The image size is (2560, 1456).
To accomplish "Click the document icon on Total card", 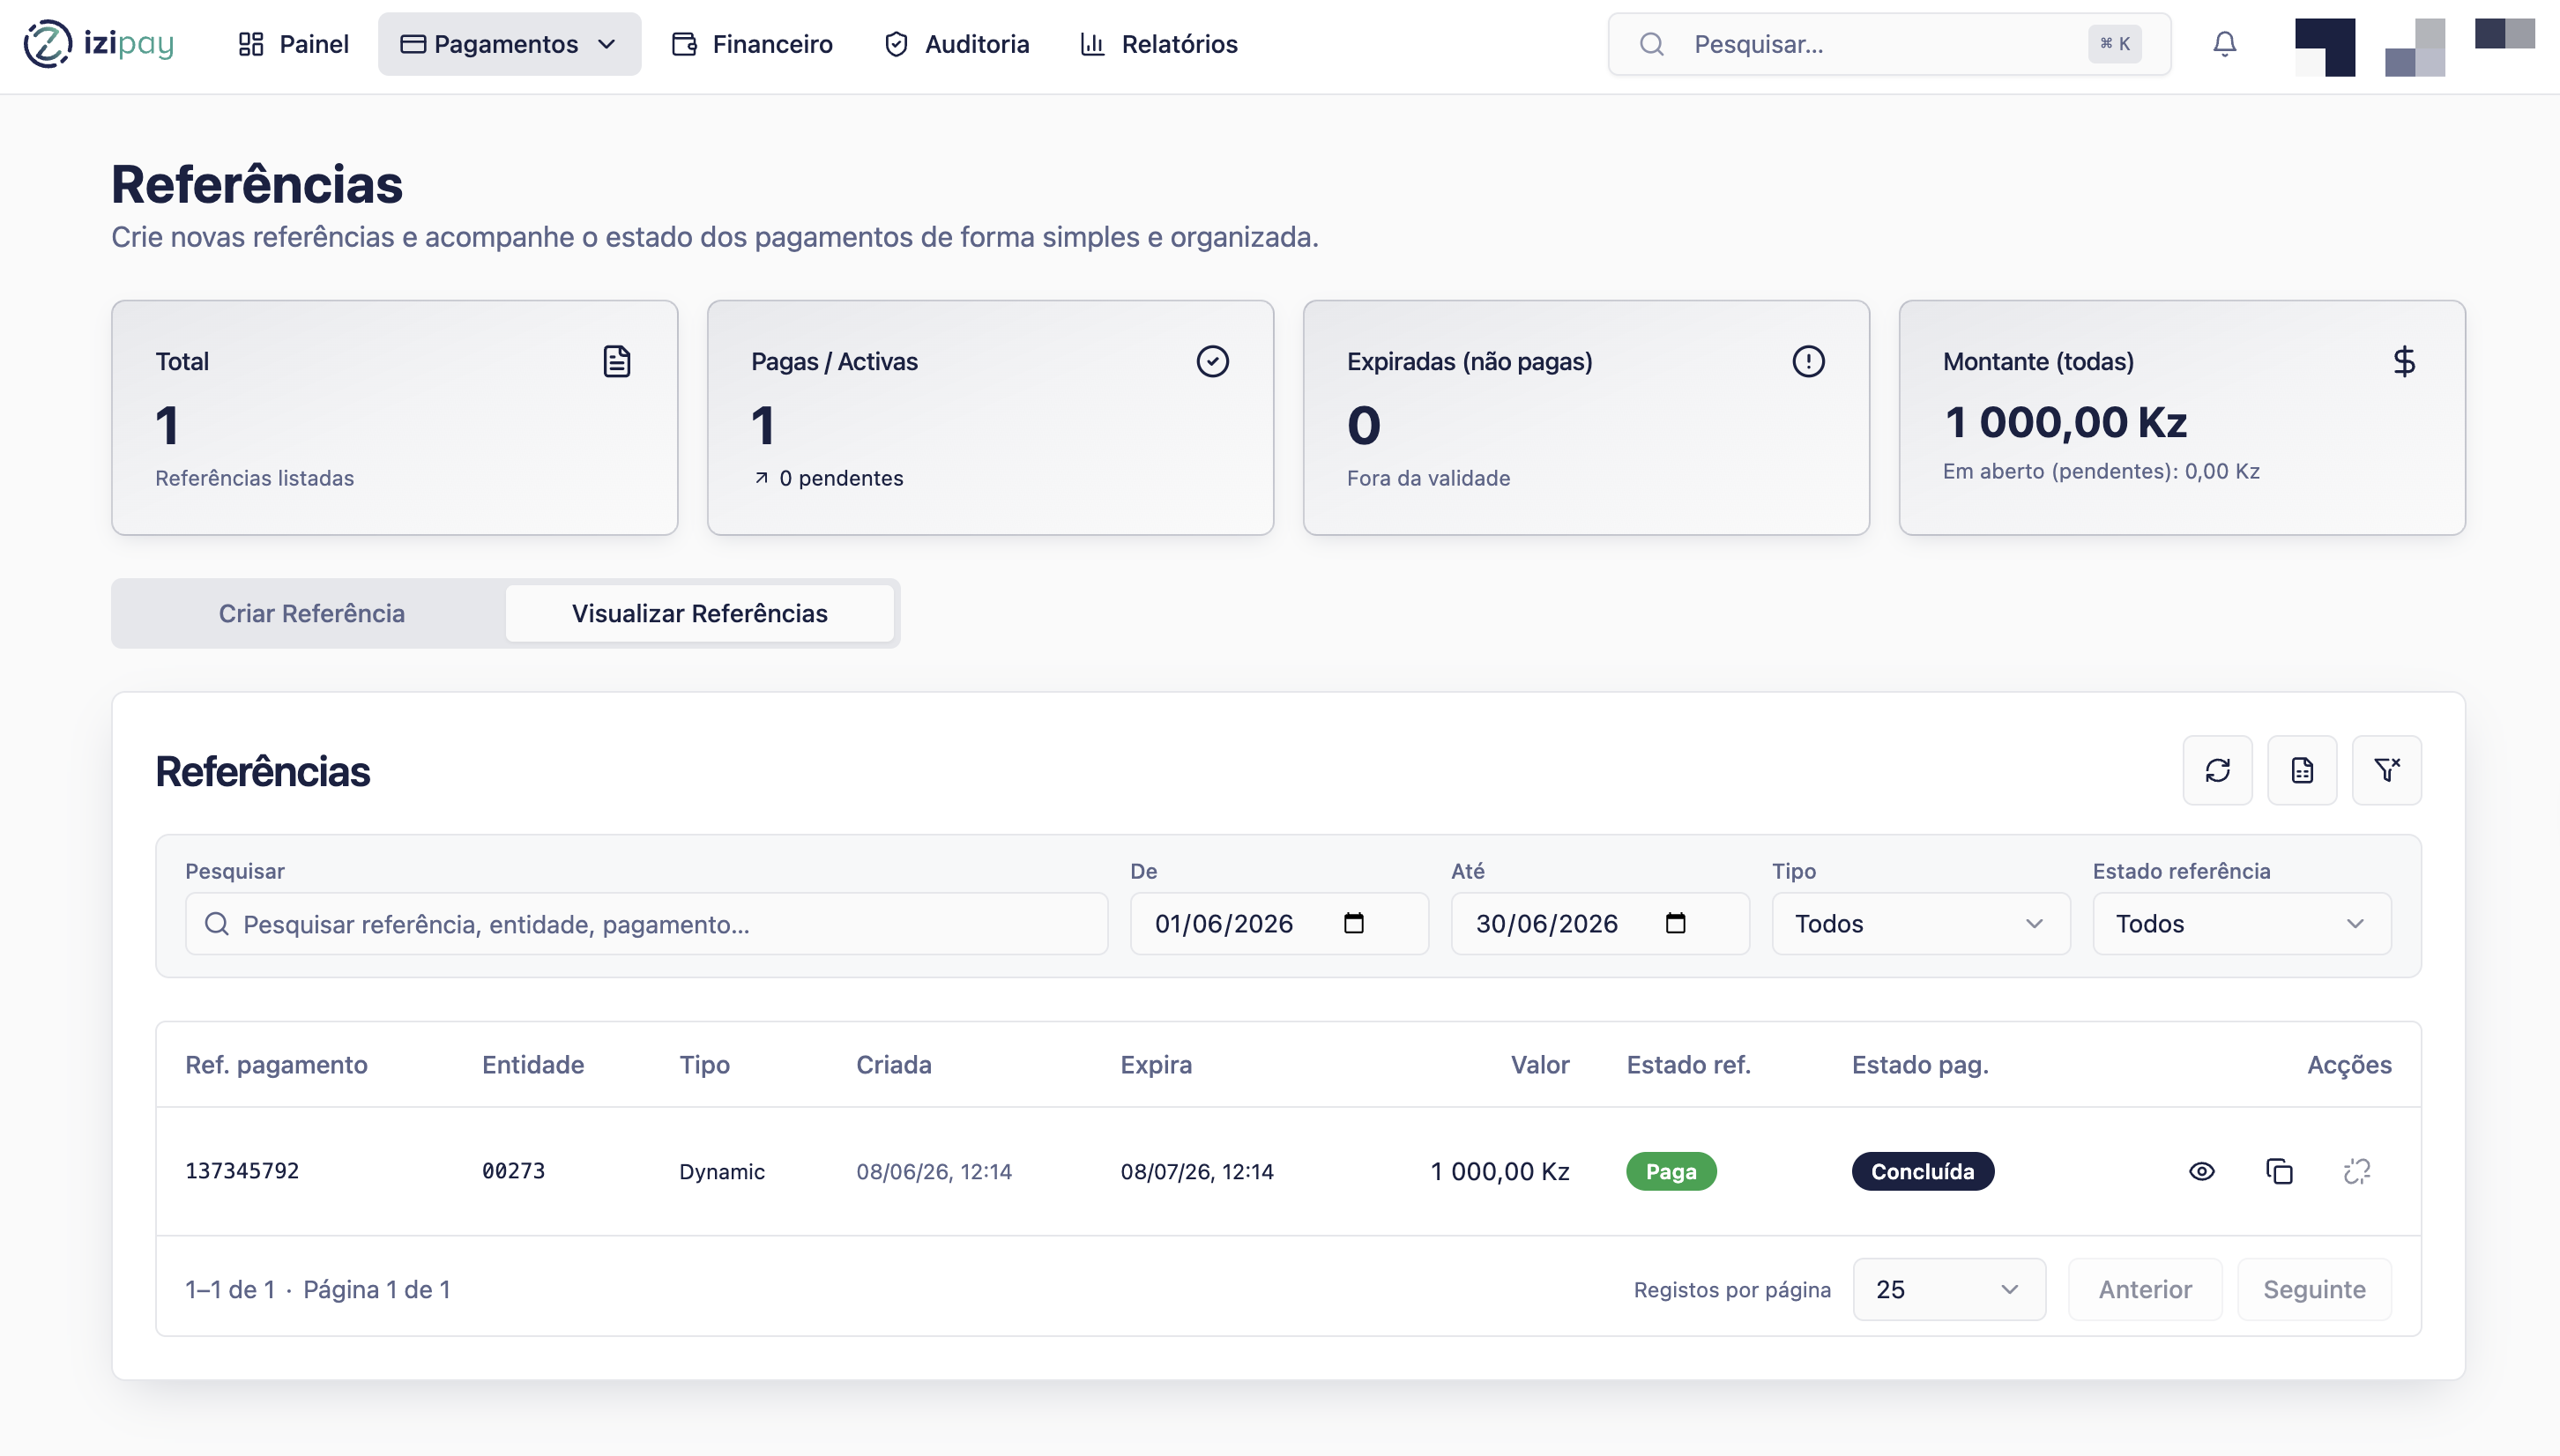I will (617, 361).
